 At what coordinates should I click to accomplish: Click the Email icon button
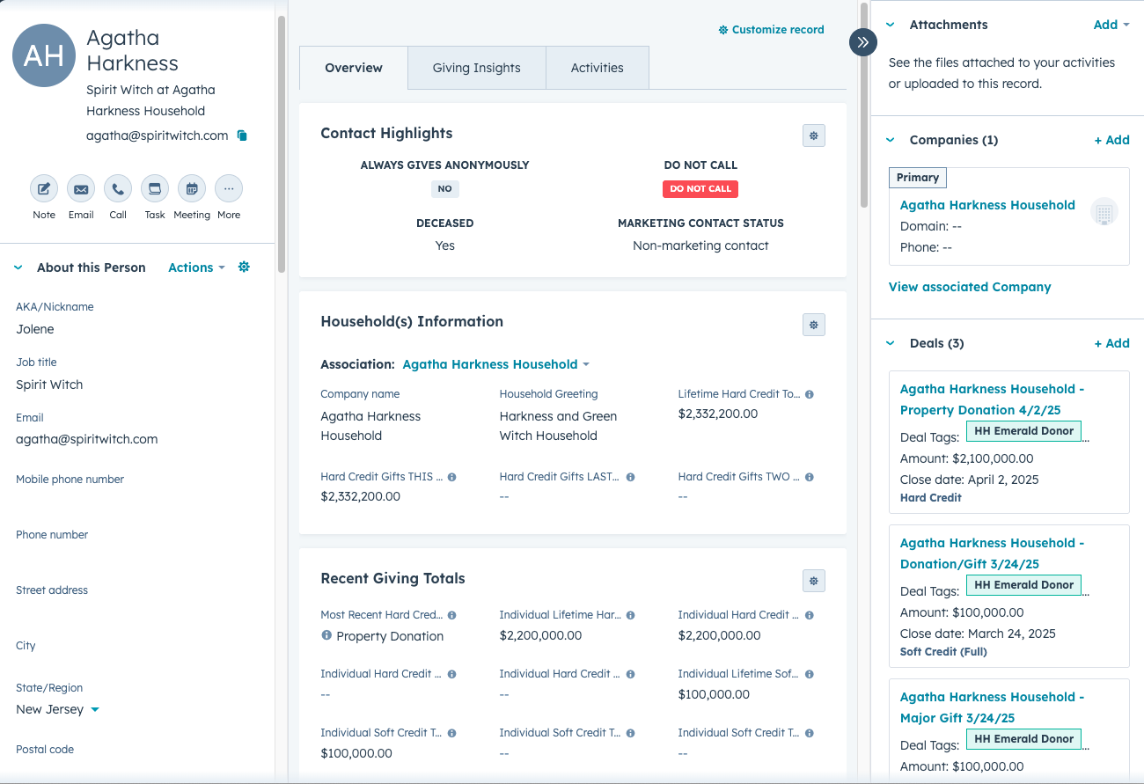[x=81, y=189]
